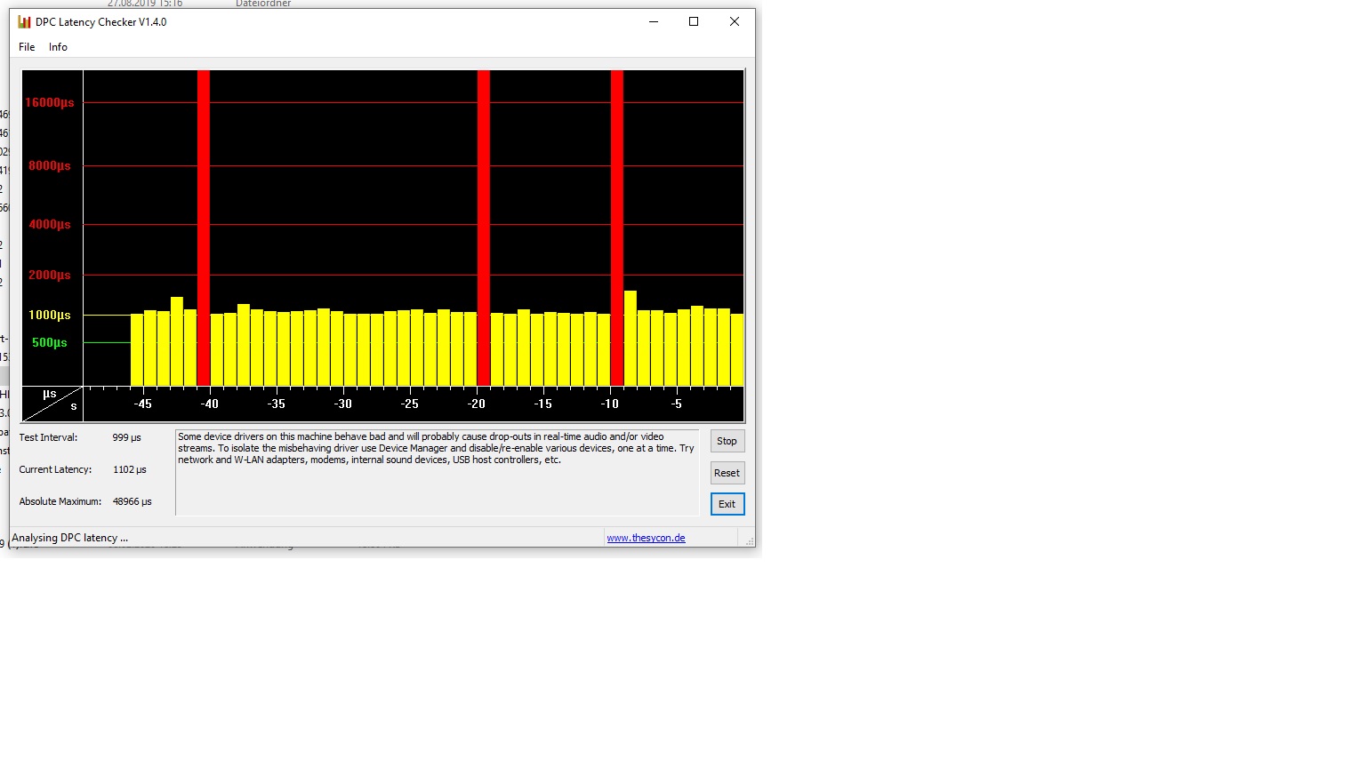This screenshot has height=768, width=1366.
Task: Click the Current Latency label
Action: point(55,469)
